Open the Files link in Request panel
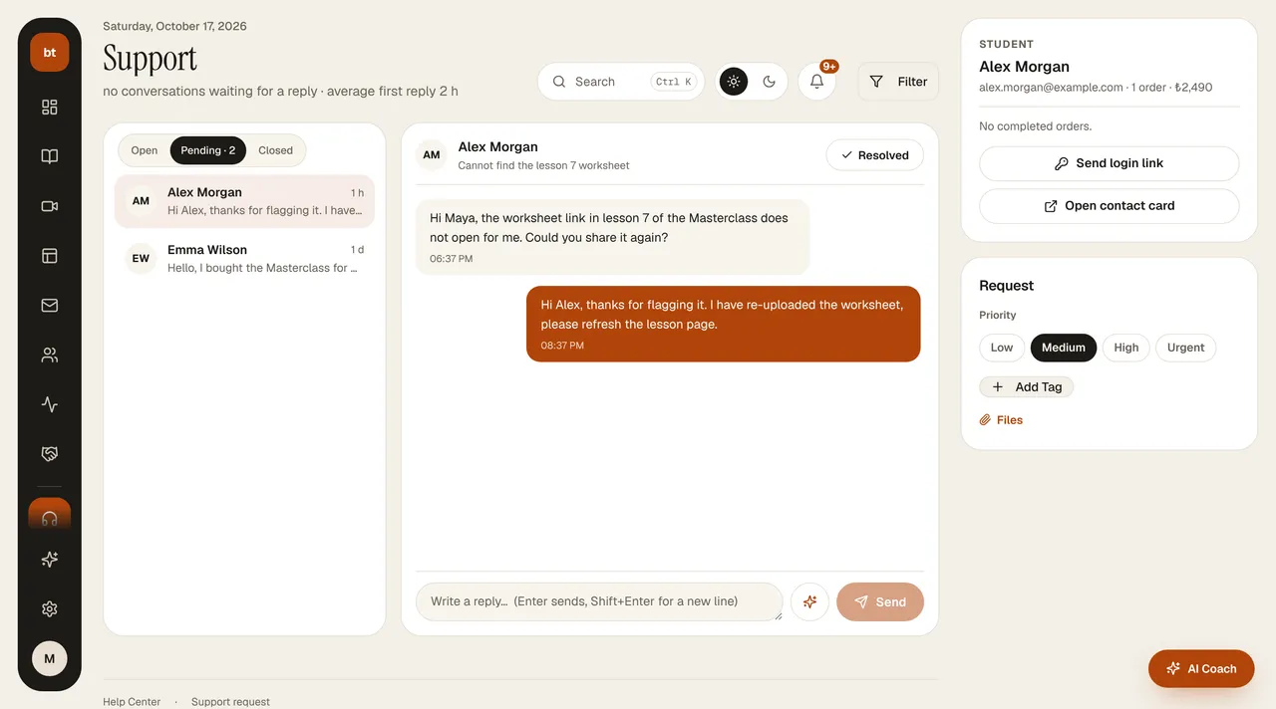The image size is (1276, 709). pos(1002,420)
